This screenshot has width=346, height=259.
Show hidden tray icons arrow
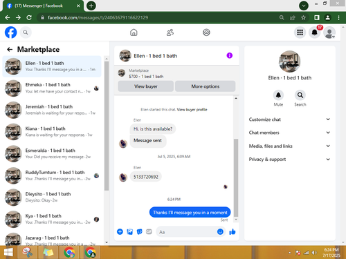point(290,253)
